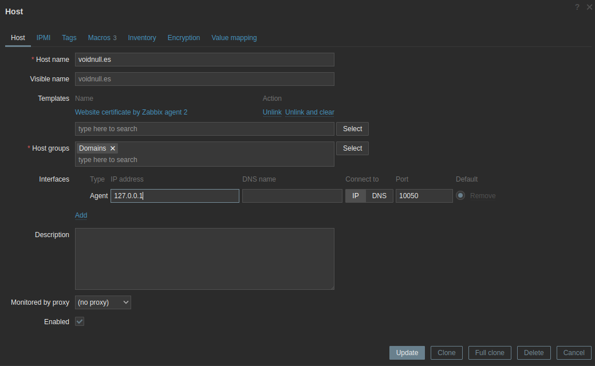Set Connect to option to IP
Viewport: 595px width, 366px height.
pos(355,196)
